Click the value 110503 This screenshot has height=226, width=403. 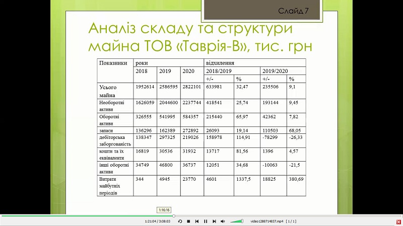271,130
